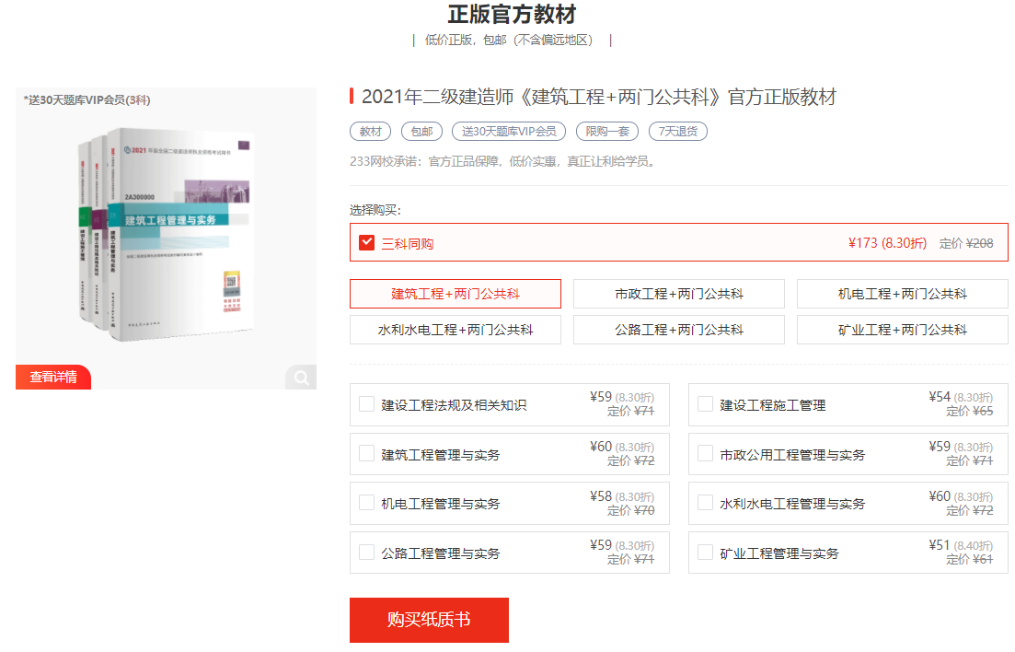
Task: Click the 购买纸质书 button
Action: pyautogui.click(x=429, y=620)
